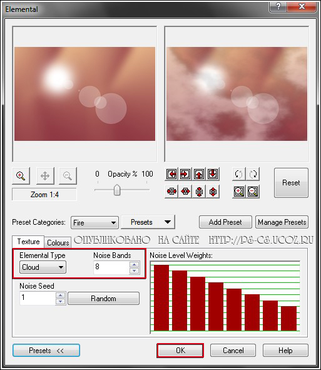The width and height of the screenshot is (321, 370).
Task: Click the greyed zoom out magnifier below the original preview
Action: (x=68, y=176)
